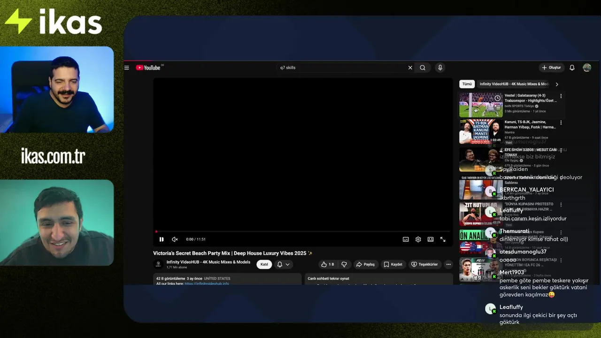
Task: Open options for Galatasaray highlights video
Action: 561,96
